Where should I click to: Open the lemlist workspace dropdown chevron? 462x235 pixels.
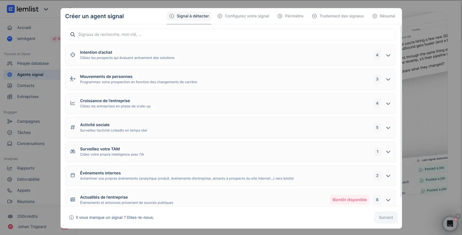[46, 9]
